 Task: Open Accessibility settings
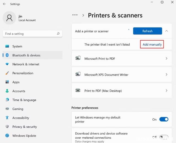pos(33,118)
